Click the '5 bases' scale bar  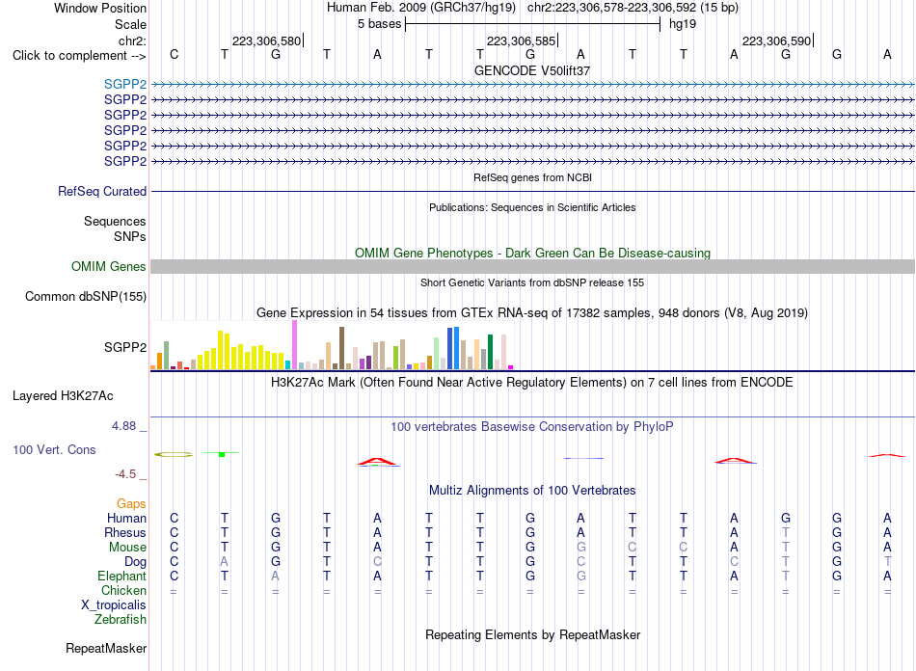(532, 24)
